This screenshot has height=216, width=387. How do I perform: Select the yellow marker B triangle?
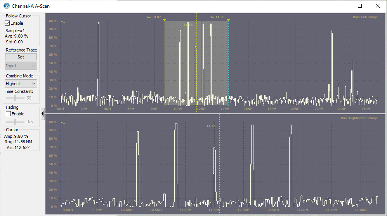click(x=228, y=20)
